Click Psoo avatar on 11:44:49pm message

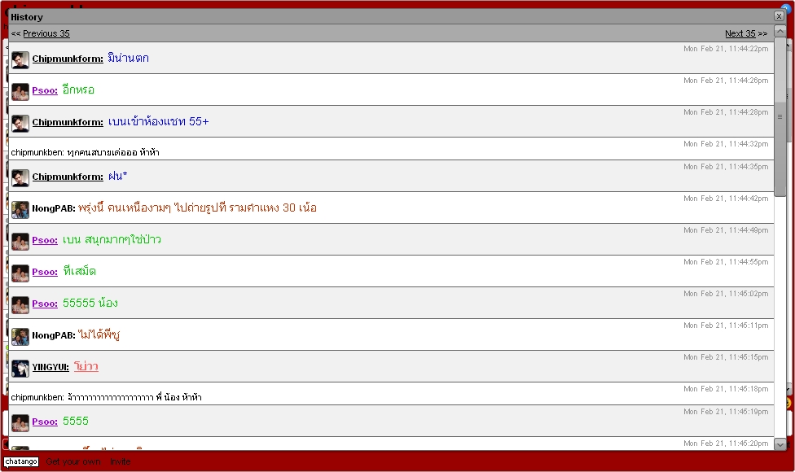coord(20,242)
